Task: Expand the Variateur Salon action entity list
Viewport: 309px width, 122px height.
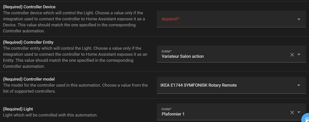Action: coord(299,55)
